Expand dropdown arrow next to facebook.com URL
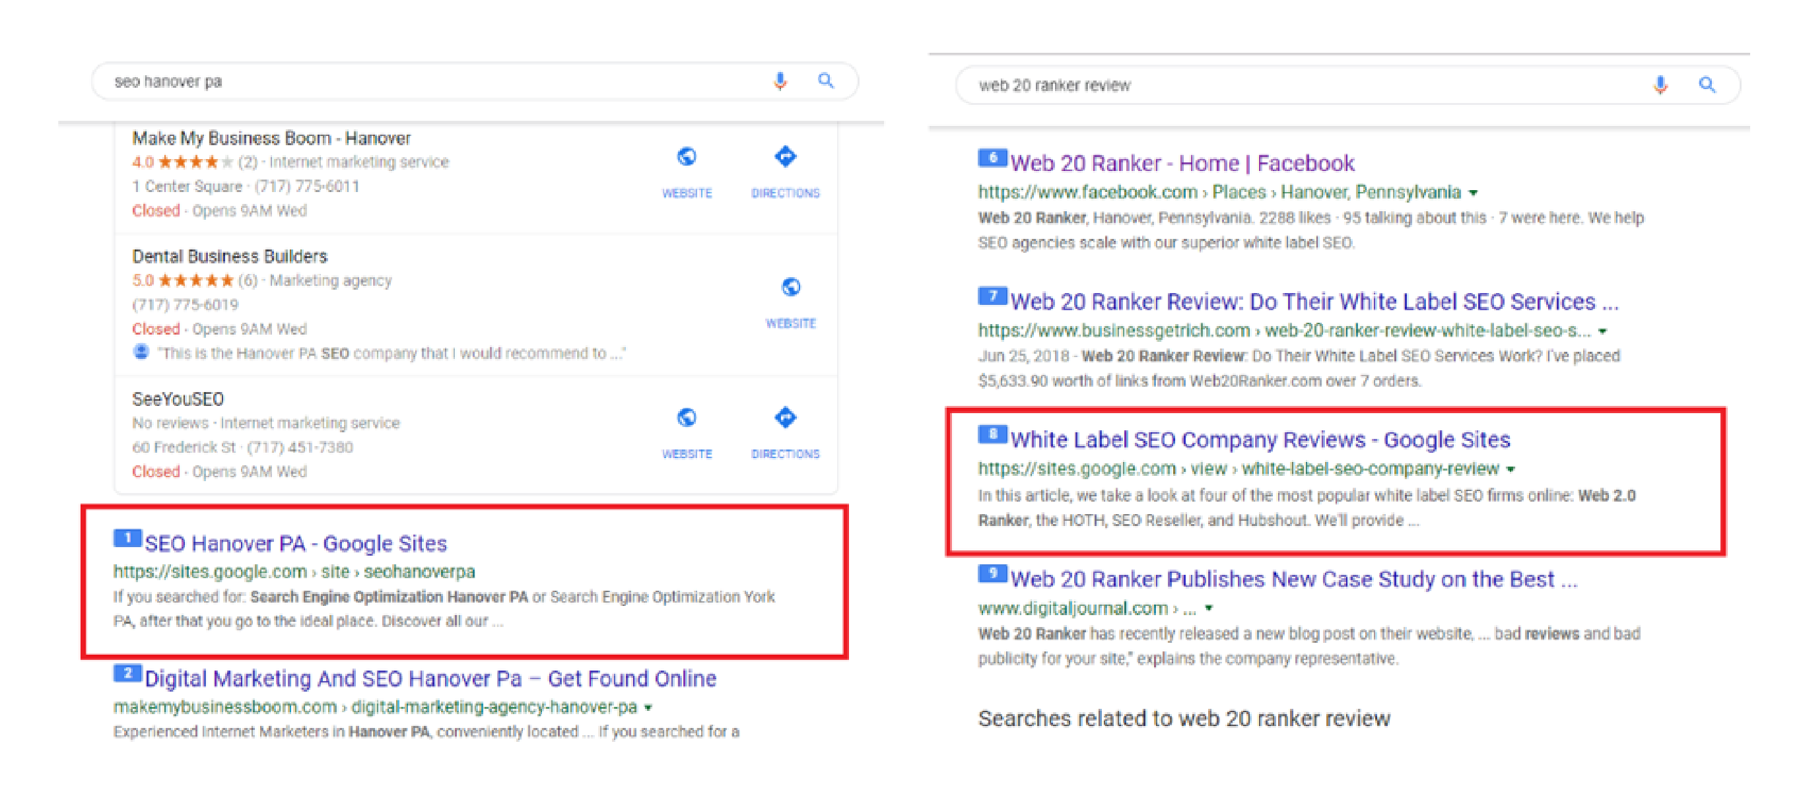 (x=1473, y=193)
